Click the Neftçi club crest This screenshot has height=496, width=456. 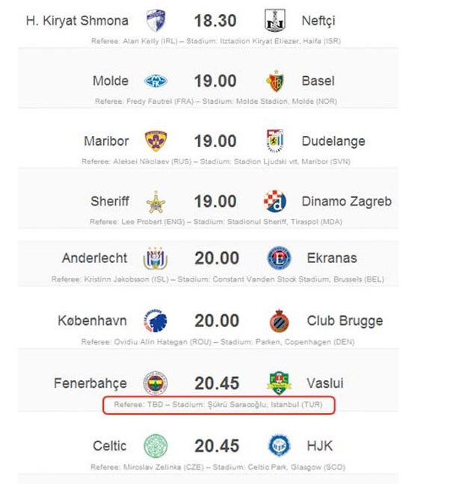[275, 20]
